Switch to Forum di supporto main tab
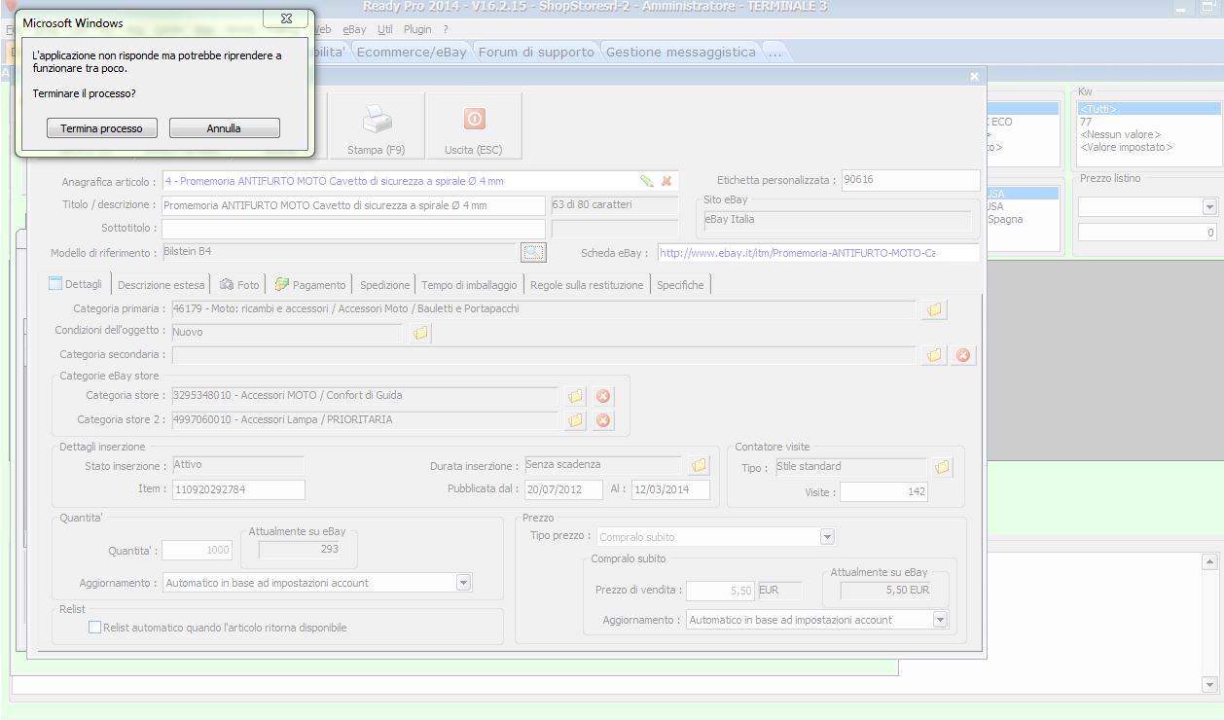The image size is (1224, 720). point(536,53)
